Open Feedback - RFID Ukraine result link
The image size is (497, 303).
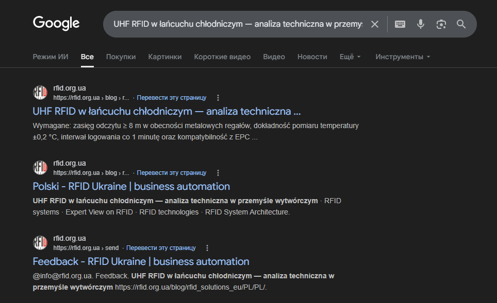pyautogui.click(x=141, y=261)
